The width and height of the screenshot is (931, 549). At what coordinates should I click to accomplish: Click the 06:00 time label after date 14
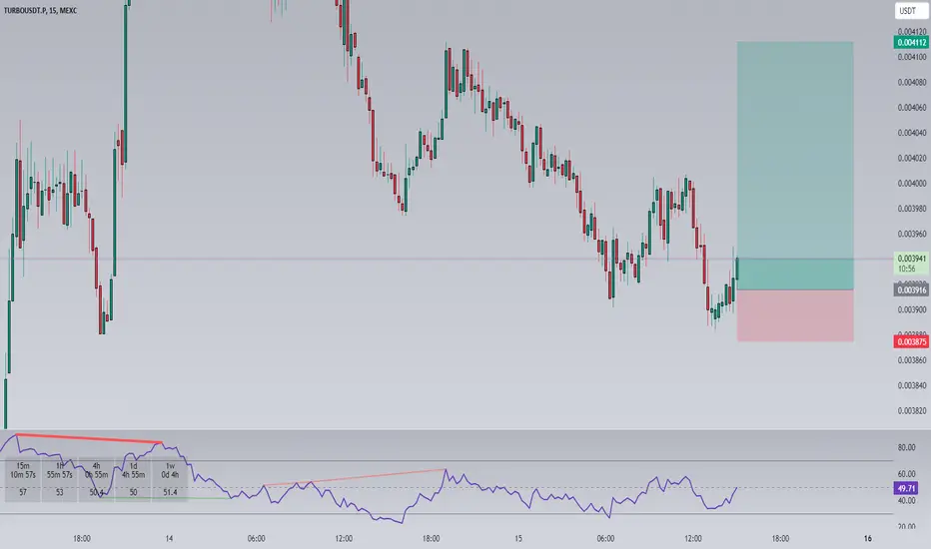click(256, 539)
